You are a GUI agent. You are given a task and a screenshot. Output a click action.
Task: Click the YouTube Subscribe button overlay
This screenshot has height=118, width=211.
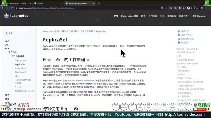200,109
